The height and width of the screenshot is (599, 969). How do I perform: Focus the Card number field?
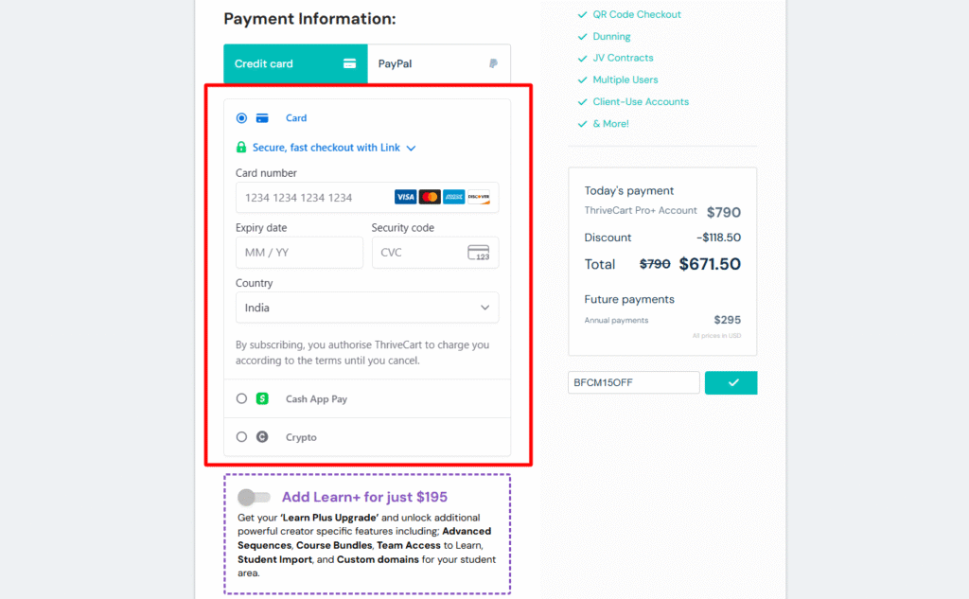click(314, 198)
